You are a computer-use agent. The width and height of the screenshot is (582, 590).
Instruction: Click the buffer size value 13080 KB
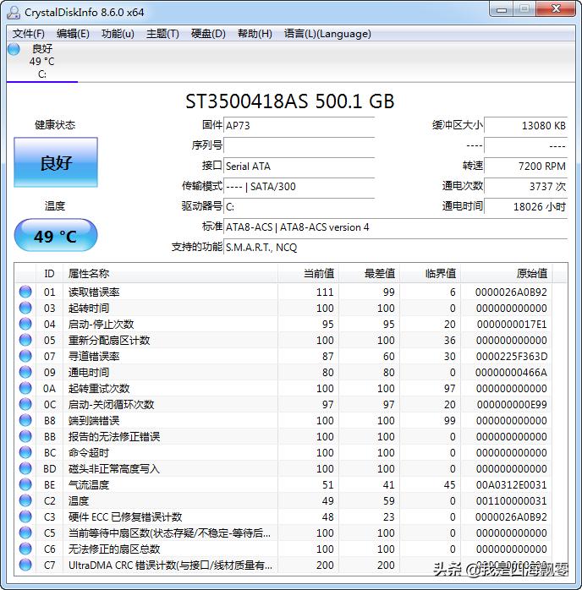[525, 125]
